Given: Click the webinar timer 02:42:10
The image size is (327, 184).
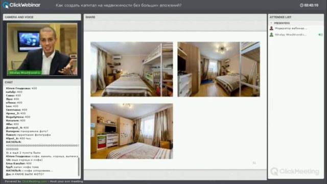Looking at the screenshot, I should pos(311,5).
